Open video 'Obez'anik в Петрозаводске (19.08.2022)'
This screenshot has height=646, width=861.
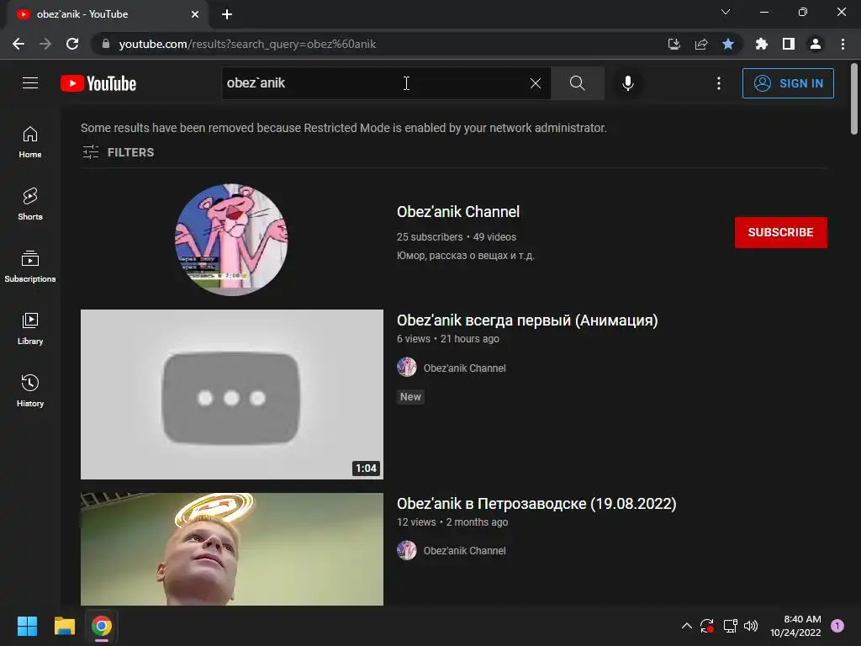(x=536, y=504)
